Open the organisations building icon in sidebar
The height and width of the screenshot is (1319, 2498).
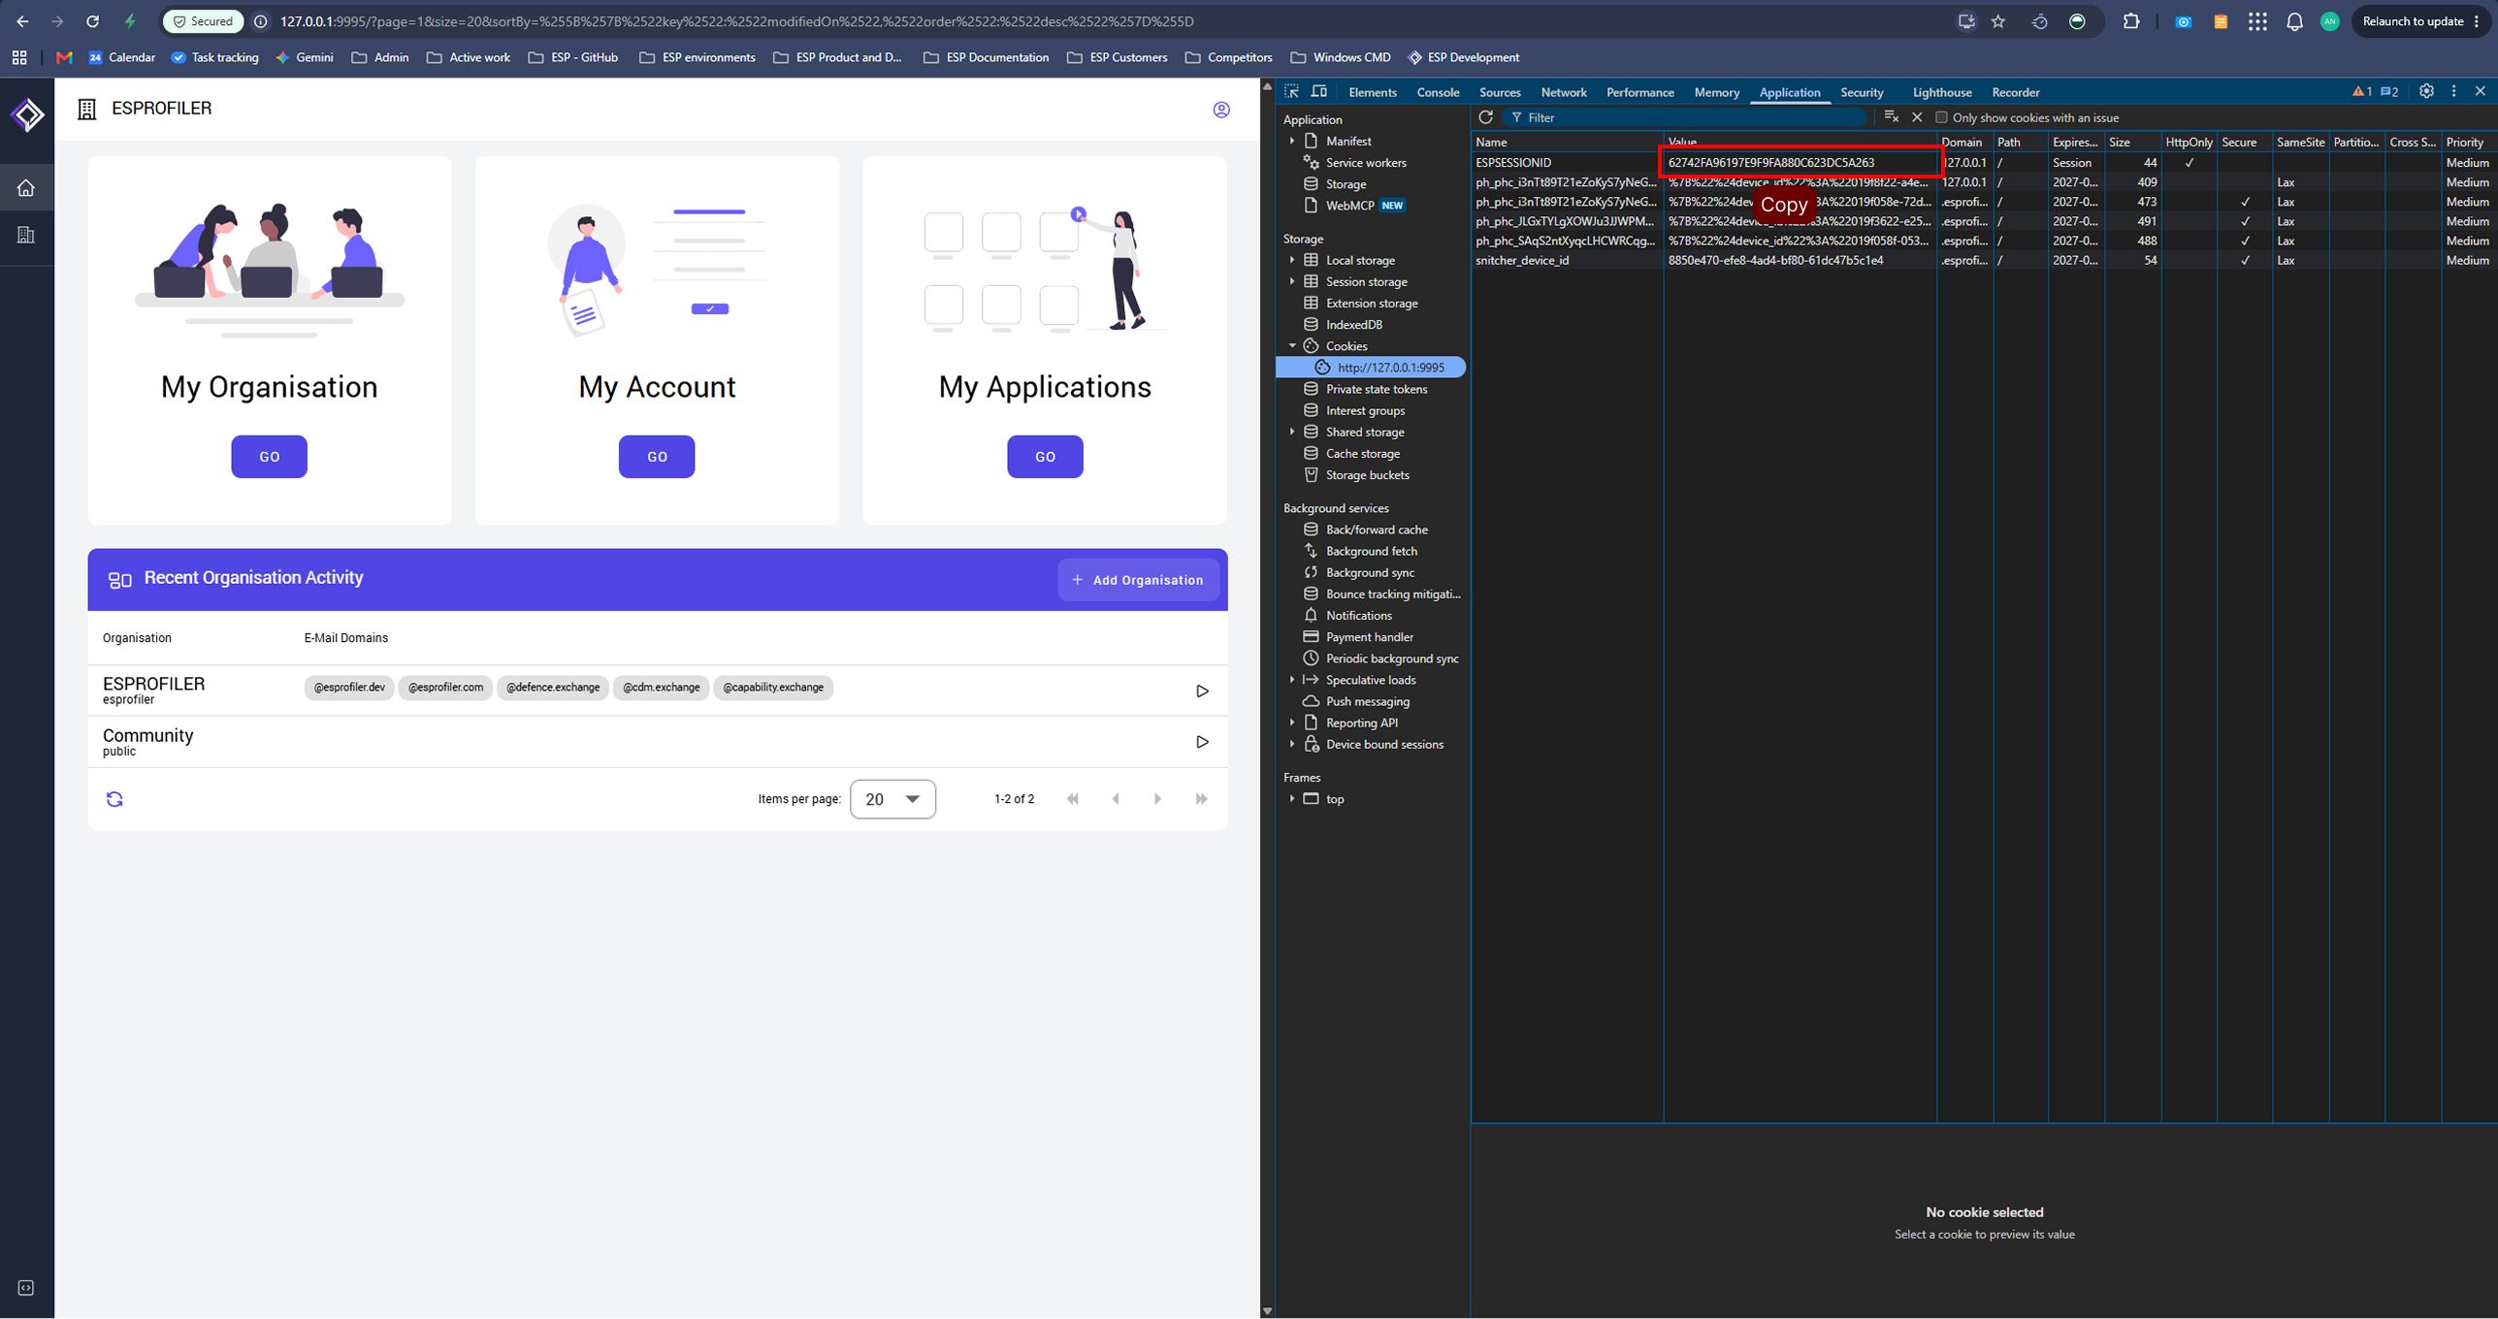(x=26, y=235)
